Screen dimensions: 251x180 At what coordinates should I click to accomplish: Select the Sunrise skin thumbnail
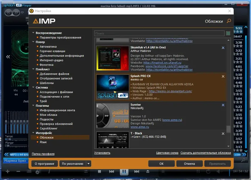[x=113, y=115]
